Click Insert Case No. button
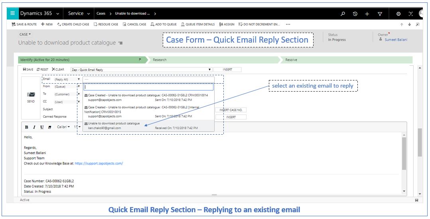Viewport: 430px width, 219px height. tap(231, 110)
